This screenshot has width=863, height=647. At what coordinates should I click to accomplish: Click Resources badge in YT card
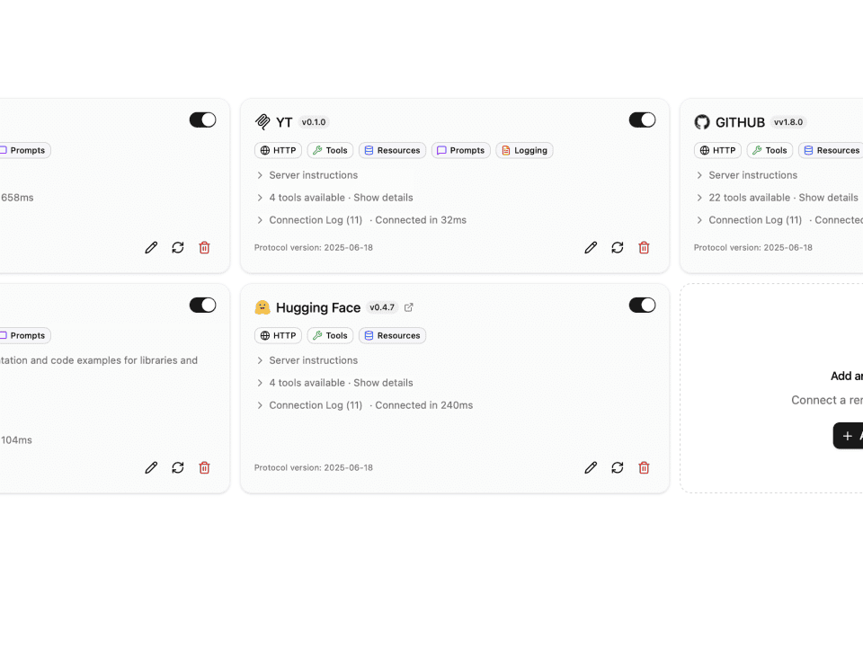tap(393, 150)
